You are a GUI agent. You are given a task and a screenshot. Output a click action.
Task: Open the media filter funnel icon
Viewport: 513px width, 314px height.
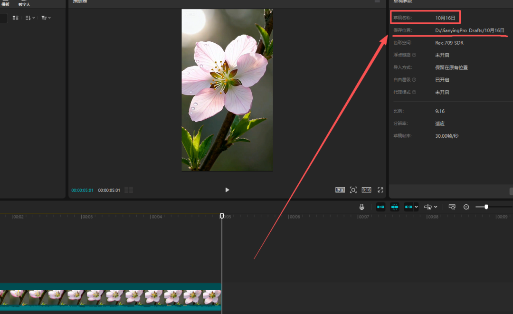coord(46,18)
